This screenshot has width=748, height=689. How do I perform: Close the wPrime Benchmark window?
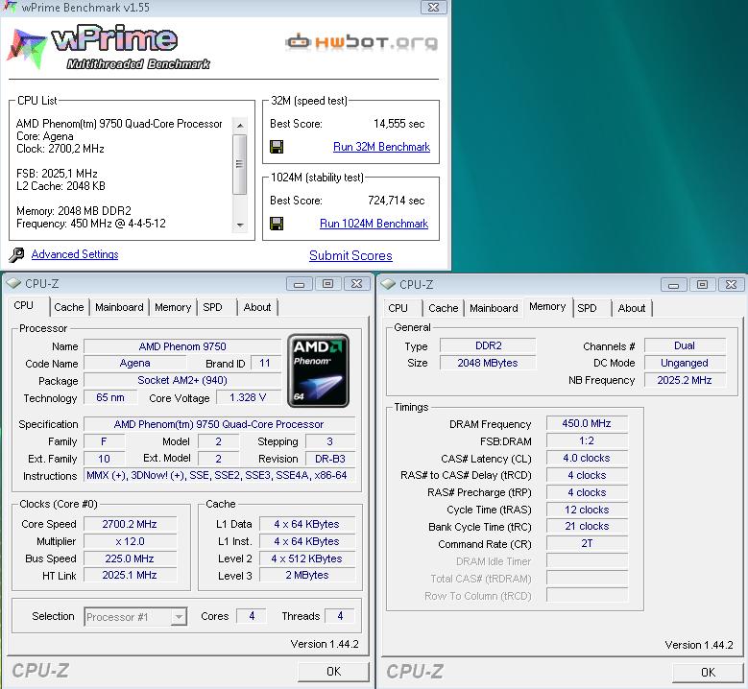click(434, 7)
